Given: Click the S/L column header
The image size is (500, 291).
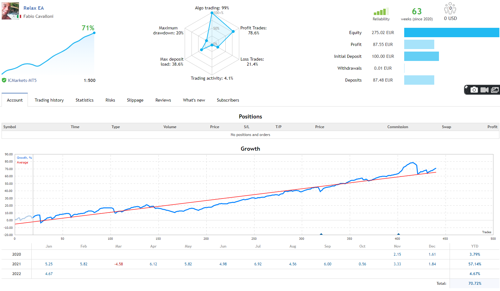Looking at the screenshot, I should pyautogui.click(x=247, y=127).
